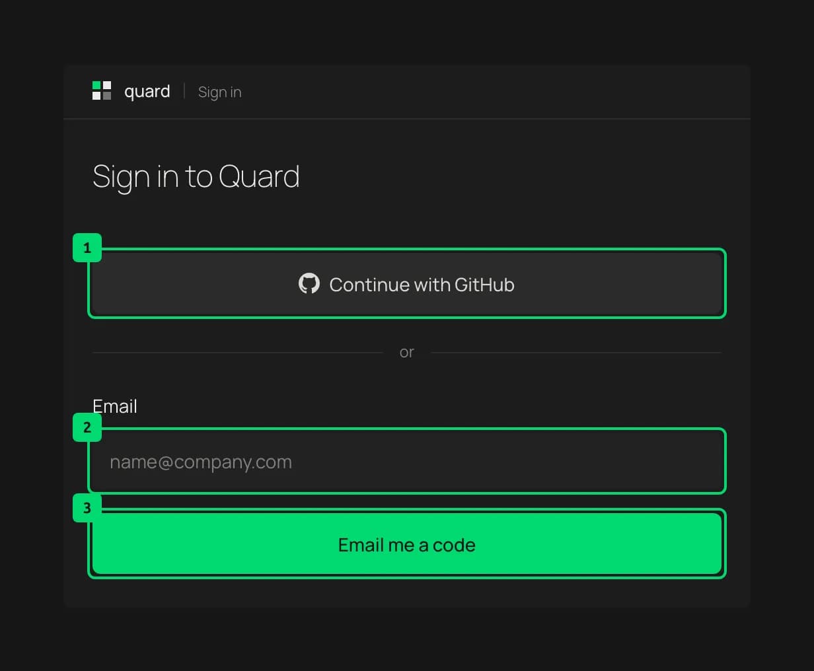This screenshot has width=814, height=671.
Task: Click the quard brand name in header
Action: point(147,91)
